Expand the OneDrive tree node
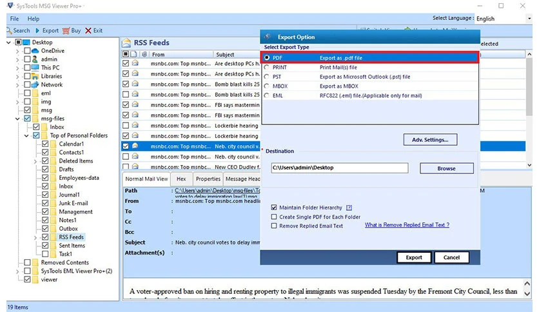 (17, 51)
